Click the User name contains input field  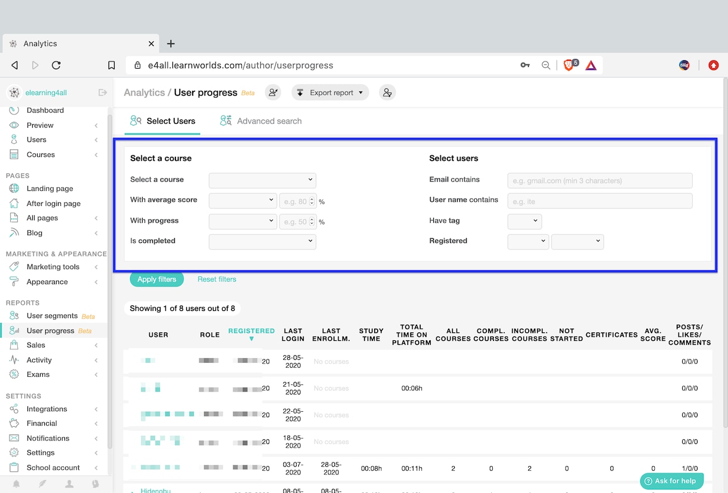point(600,201)
